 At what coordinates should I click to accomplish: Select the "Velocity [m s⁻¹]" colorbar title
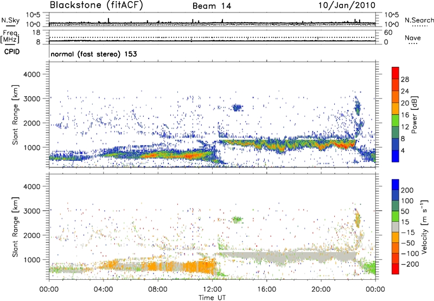point(424,227)
